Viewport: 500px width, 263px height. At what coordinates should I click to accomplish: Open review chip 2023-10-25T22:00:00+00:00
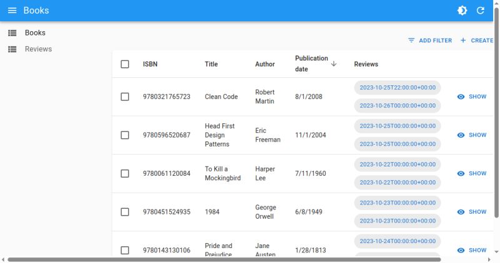point(397,88)
